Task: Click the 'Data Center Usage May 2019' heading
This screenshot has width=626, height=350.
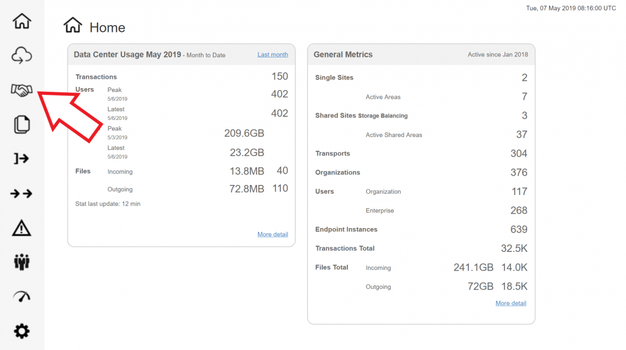Action: pyautogui.click(x=127, y=55)
